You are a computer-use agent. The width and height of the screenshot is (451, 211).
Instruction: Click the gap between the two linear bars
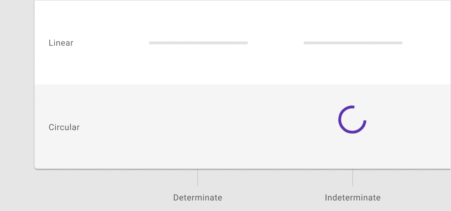tap(276, 43)
